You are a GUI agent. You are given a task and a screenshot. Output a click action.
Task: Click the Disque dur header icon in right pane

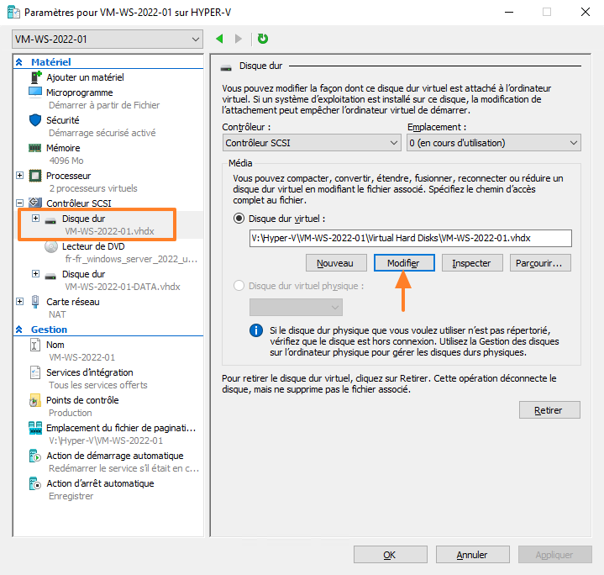coord(226,68)
